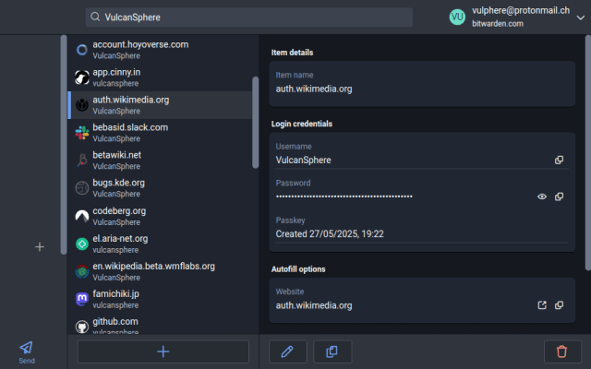This screenshot has height=369, width=591.
Task: Open bebasid.slack.com login item
Action: 160,133
